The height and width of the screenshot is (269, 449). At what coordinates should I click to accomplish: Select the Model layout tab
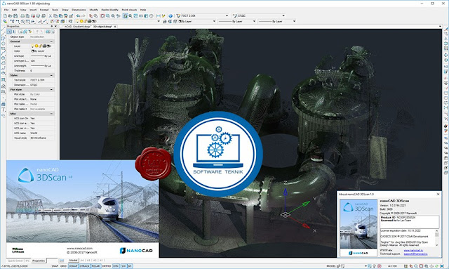(73, 261)
